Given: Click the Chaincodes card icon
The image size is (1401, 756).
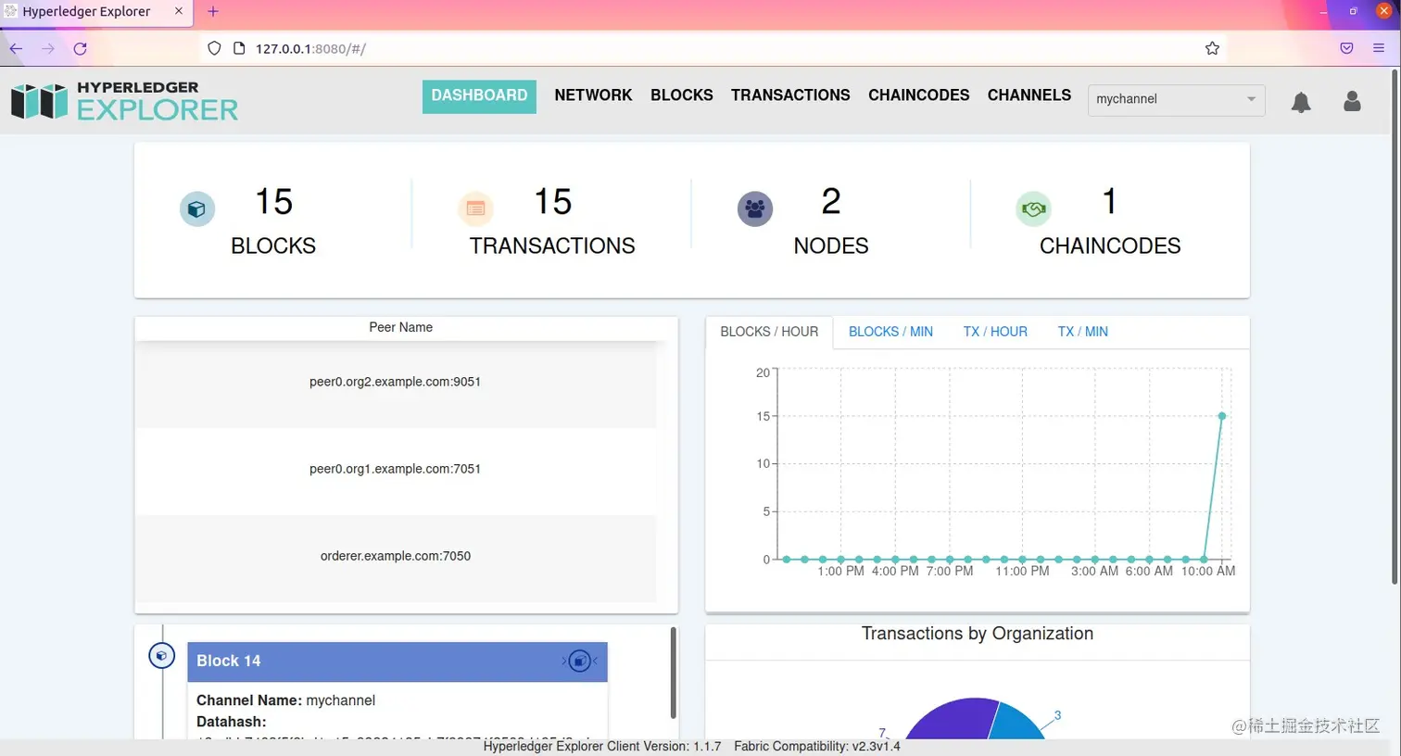Looking at the screenshot, I should coord(1034,208).
